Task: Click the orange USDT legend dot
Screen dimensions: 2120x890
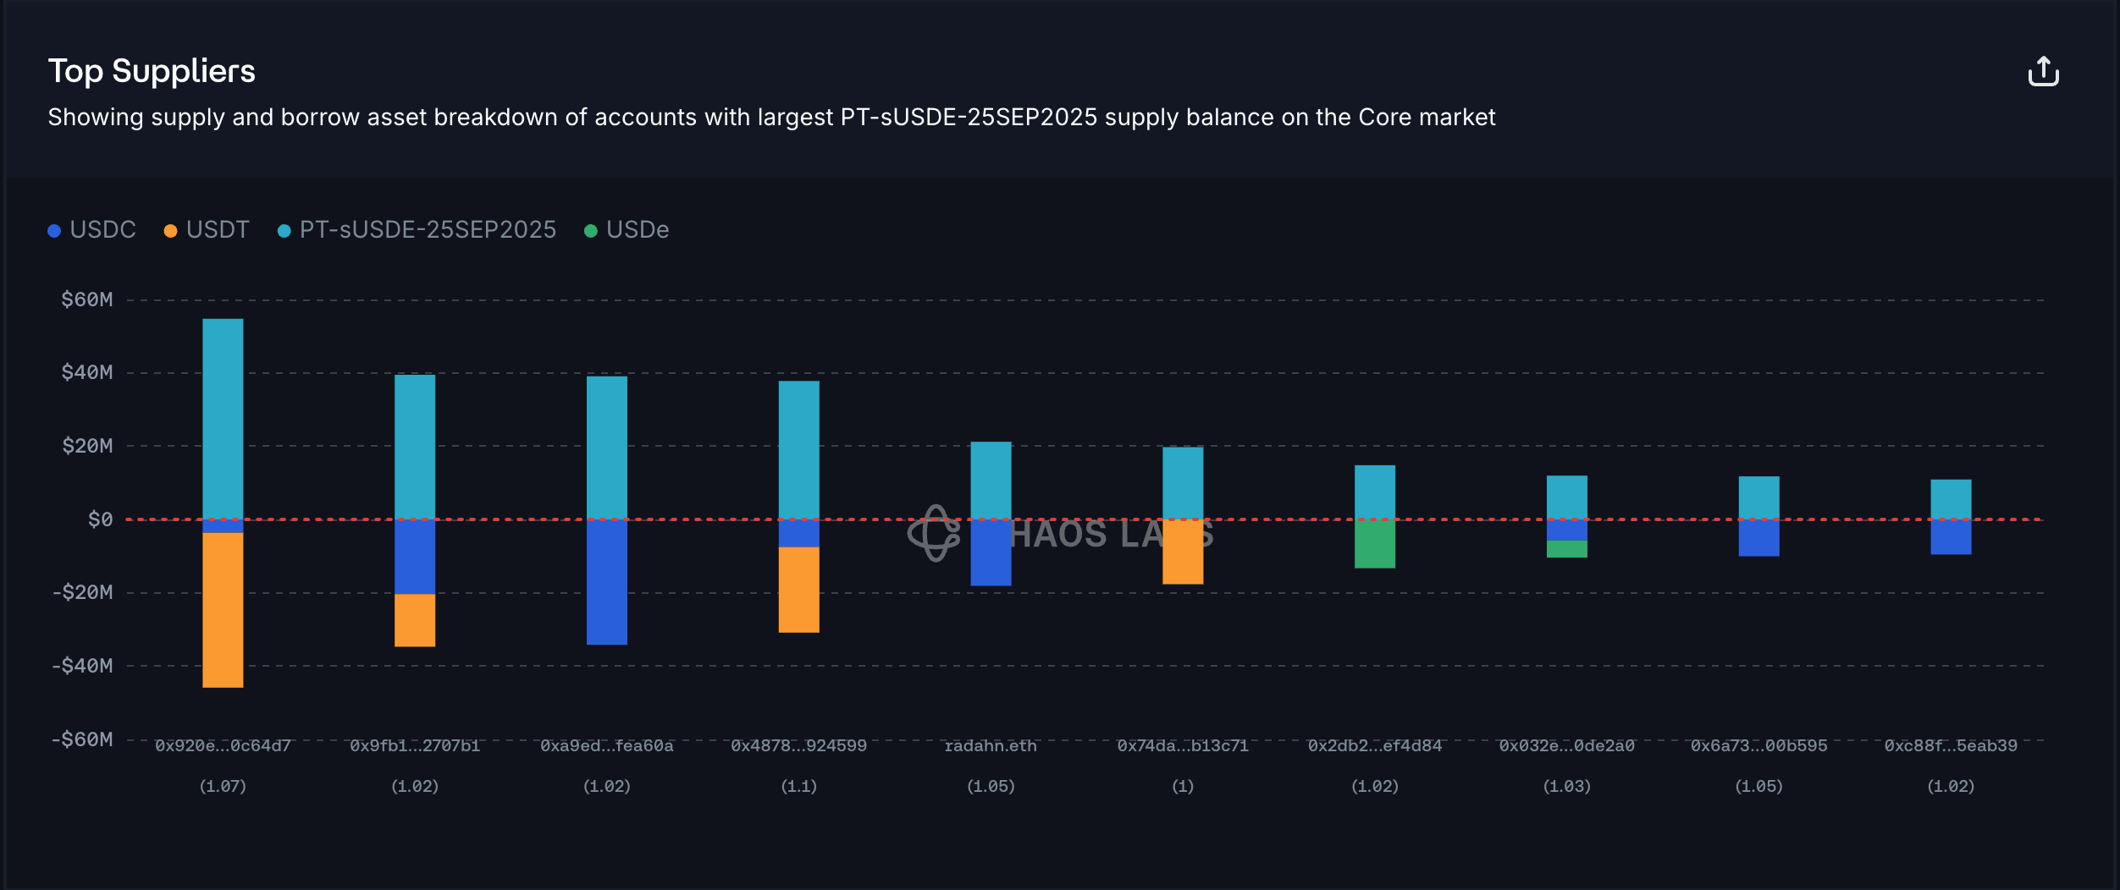Action: (x=170, y=231)
